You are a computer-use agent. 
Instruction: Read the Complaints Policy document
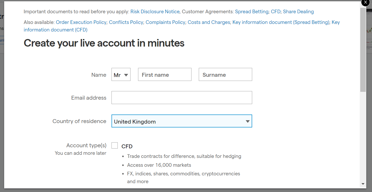tap(165, 22)
